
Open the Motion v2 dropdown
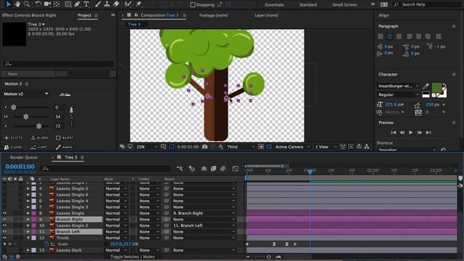click(x=26, y=94)
